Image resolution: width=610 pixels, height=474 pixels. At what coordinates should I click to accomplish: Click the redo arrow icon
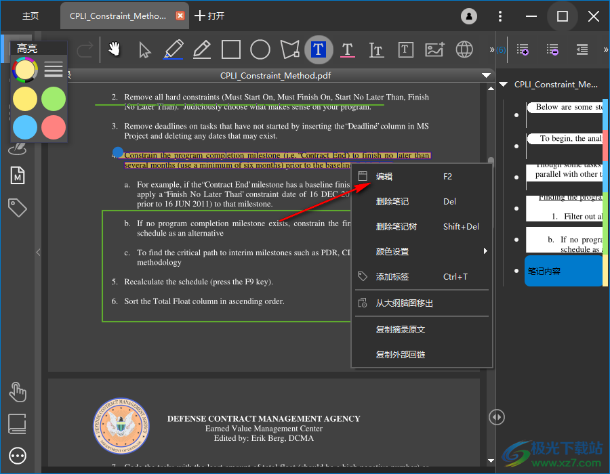[x=85, y=49]
